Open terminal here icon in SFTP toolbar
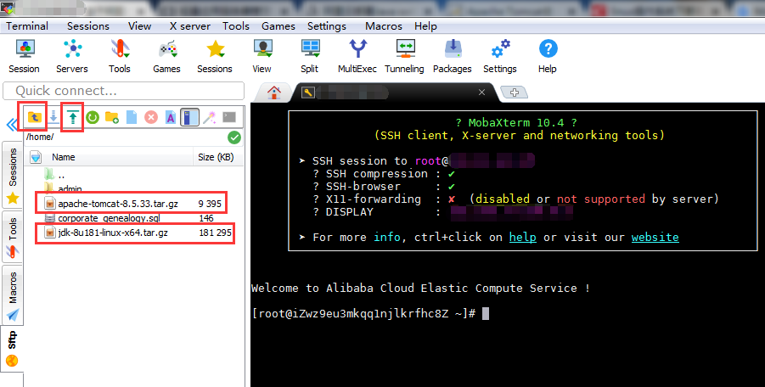Screen dimensions: 765x387 229,117
